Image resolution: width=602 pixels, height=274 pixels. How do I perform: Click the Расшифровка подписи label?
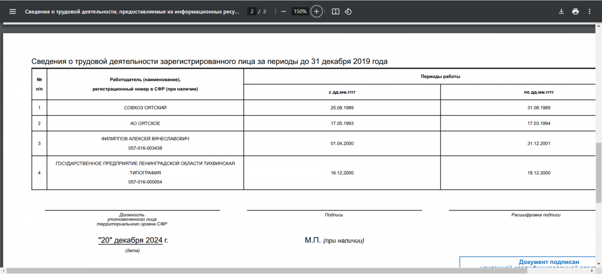tap(536, 215)
